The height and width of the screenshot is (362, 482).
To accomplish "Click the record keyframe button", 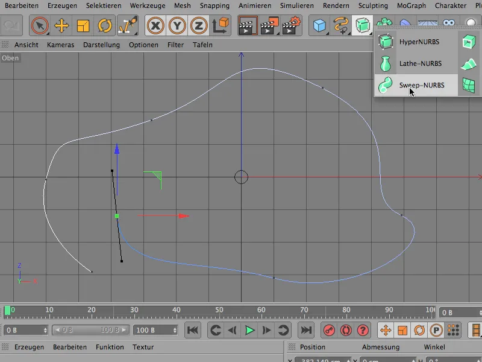I will coord(329,330).
